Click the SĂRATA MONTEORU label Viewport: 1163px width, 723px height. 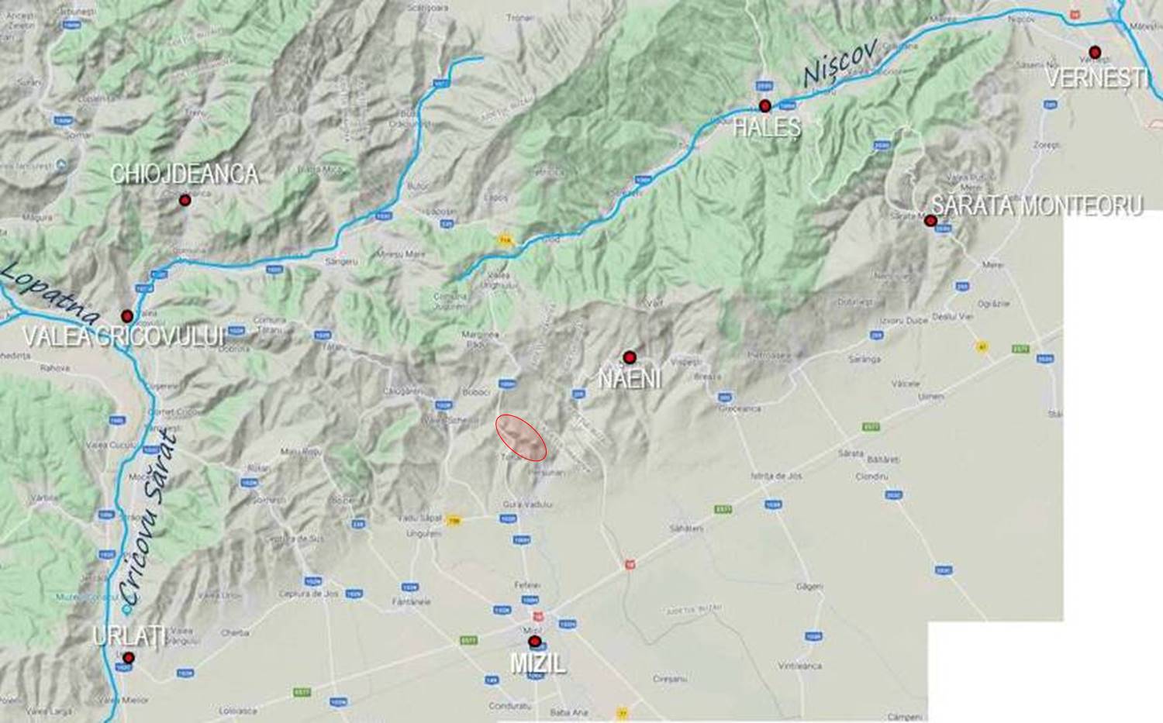pos(1037,205)
